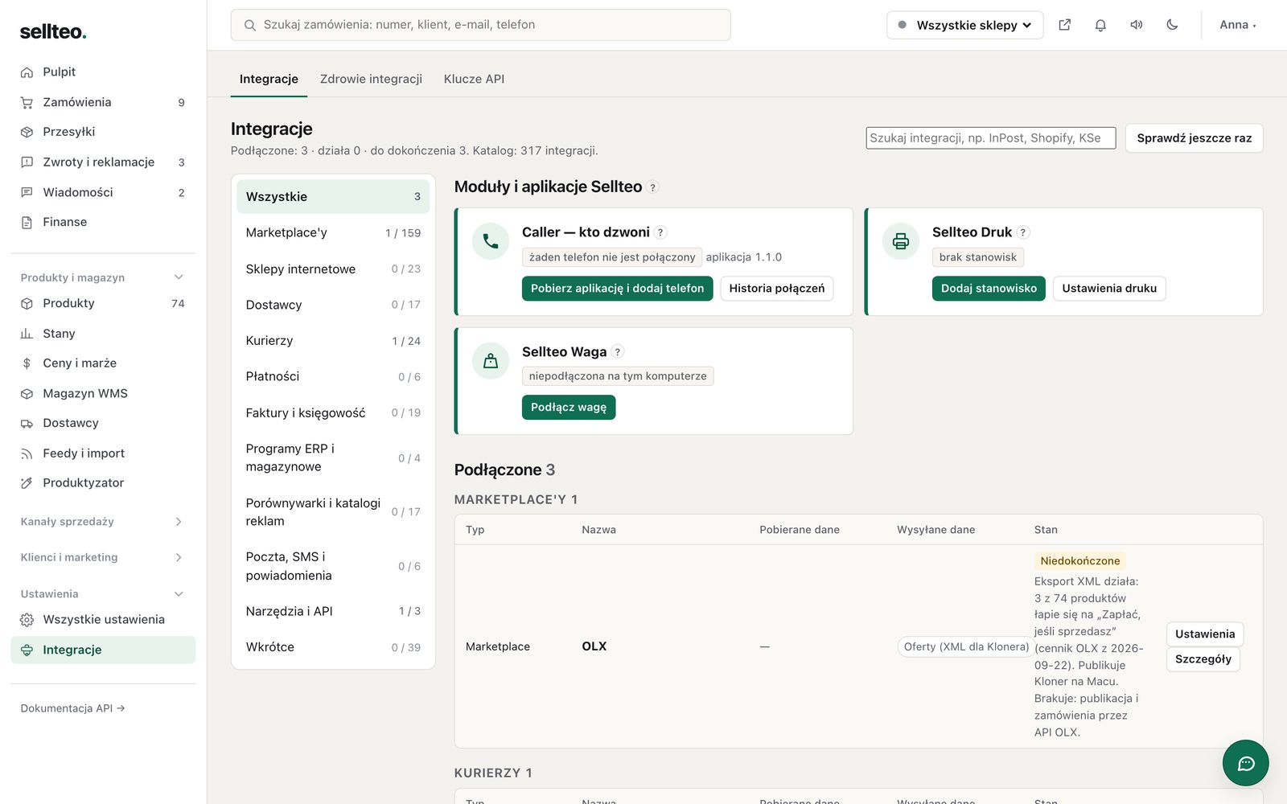The height and width of the screenshot is (804, 1287).
Task: Open Produktyzator in sidebar
Action: click(x=103, y=482)
